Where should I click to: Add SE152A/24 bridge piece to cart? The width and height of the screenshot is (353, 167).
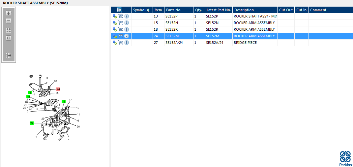121,43
